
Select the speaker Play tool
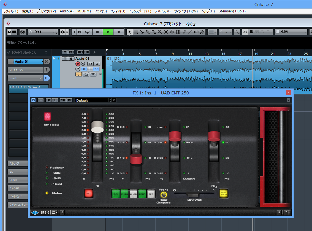coord(196,32)
